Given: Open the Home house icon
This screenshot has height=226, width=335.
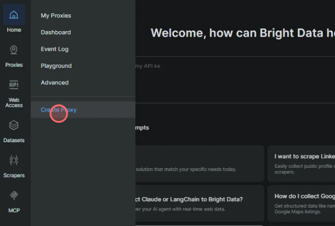Looking at the screenshot, I should coord(14,15).
